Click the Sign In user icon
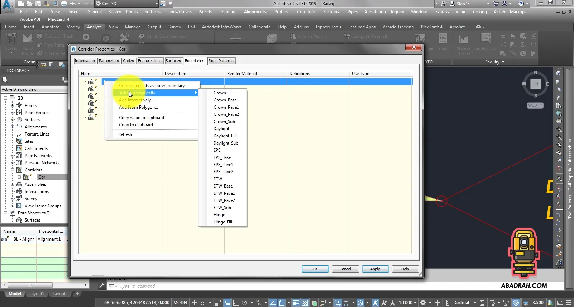This screenshot has height=307, width=574. pyautogui.click(x=452, y=4)
